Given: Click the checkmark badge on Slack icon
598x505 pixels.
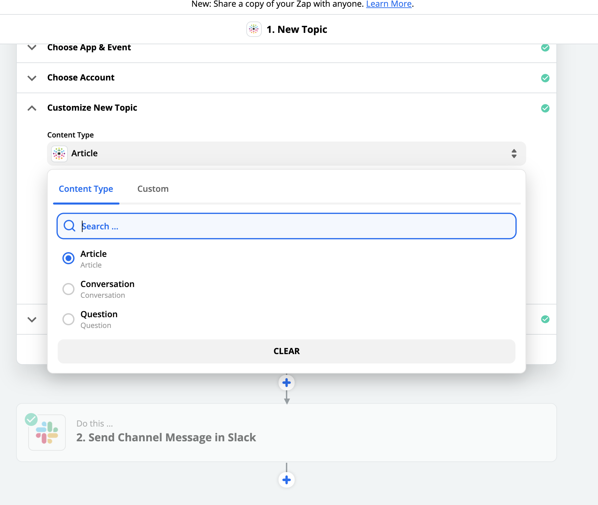Looking at the screenshot, I should click(31, 419).
